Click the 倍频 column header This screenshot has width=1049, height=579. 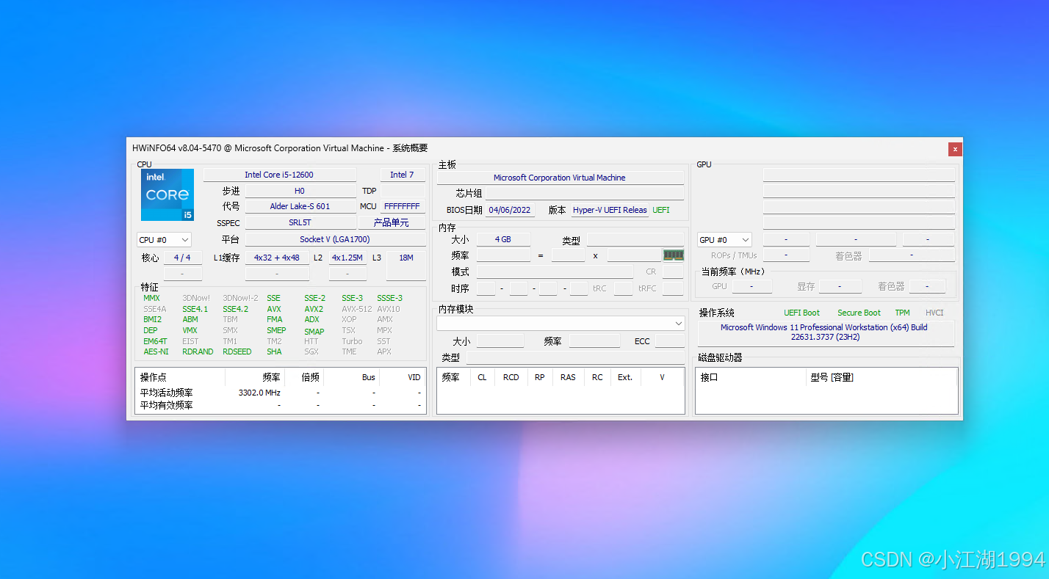tap(304, 377)
